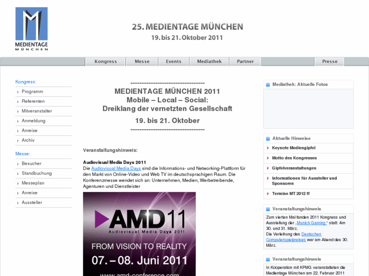Open the Referenten sidebar link

click(x=33, y=101)
